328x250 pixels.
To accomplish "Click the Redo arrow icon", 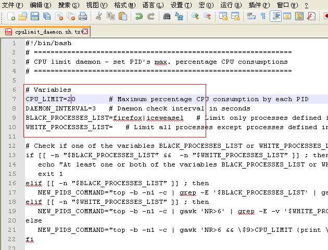I will pyautogui.click(x=150, y=16).
